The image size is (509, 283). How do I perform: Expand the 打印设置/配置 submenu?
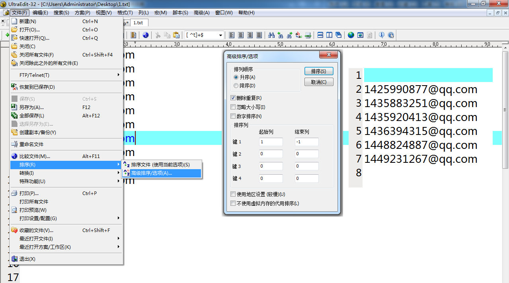(66, 218)
